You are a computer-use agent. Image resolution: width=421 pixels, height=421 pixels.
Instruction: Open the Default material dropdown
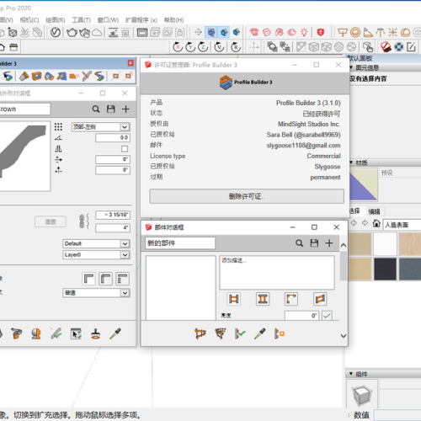pyautogui.click(x=96, y=243)
